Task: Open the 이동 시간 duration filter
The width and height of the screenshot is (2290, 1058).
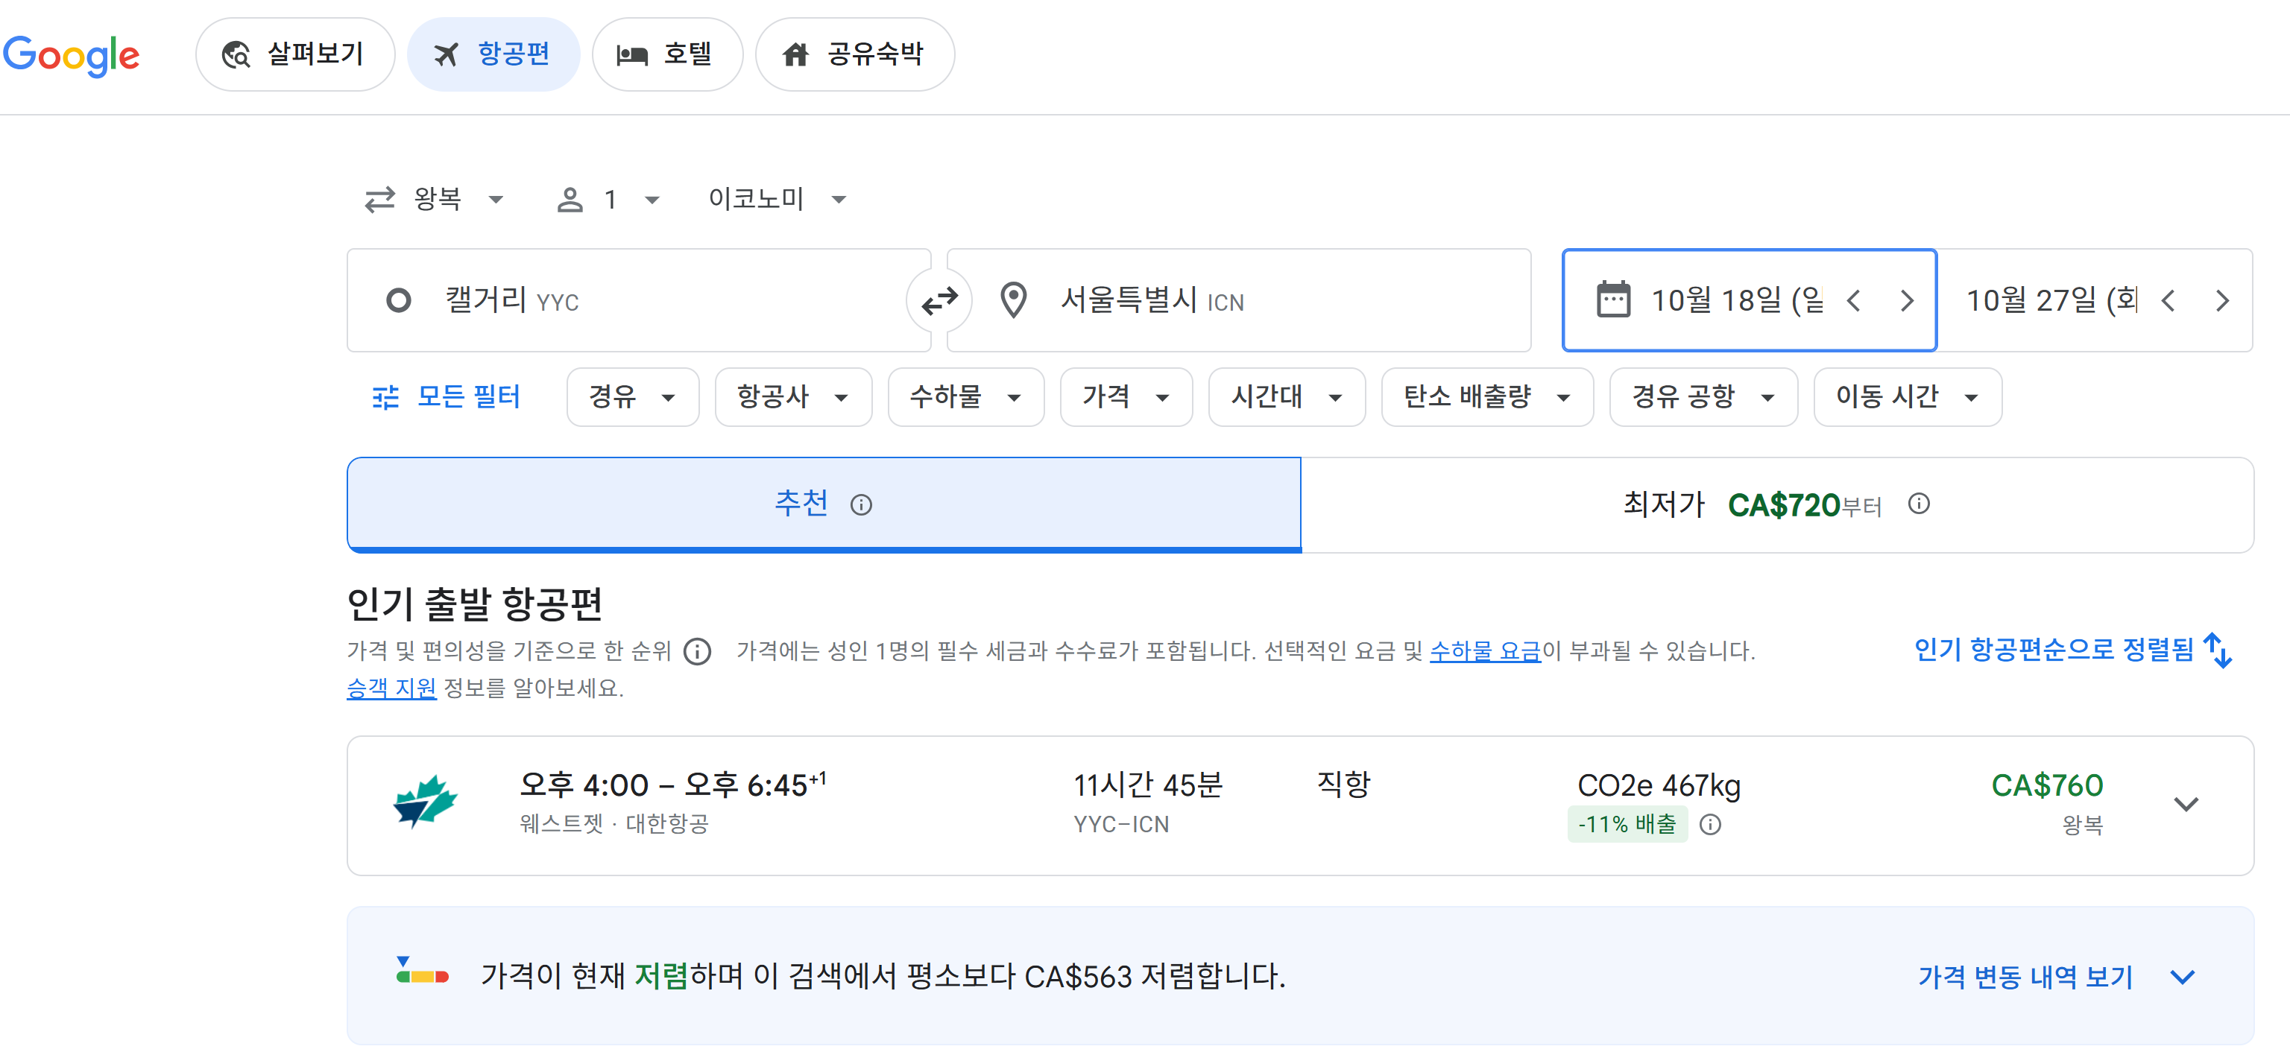Action: pyautogui.click(x=1908, y=396)
